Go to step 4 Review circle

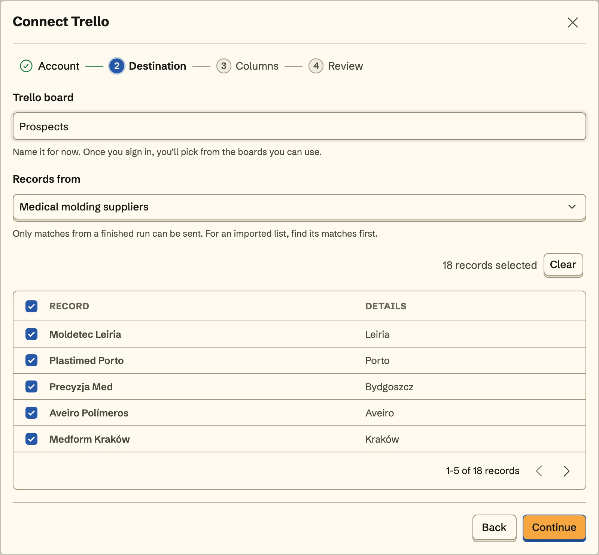[316, 66]
